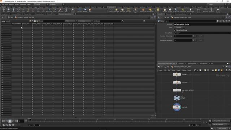Click the current frame timeline marker
The height and width of the screenshot is (130, 231).
coord(30,120)
